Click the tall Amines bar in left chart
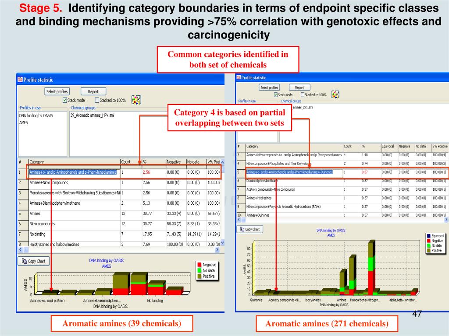The height and width of the screenshot is (336, 449). coord(121,283)
